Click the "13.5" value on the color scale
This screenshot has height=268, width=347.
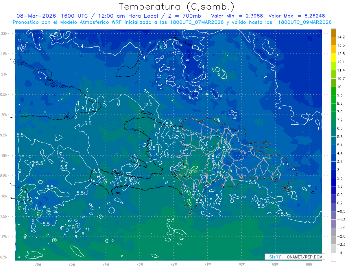[341, 45]
